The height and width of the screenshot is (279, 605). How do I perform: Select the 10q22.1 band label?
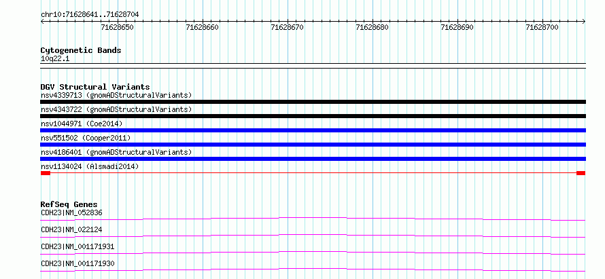click(x=55, y=59)
